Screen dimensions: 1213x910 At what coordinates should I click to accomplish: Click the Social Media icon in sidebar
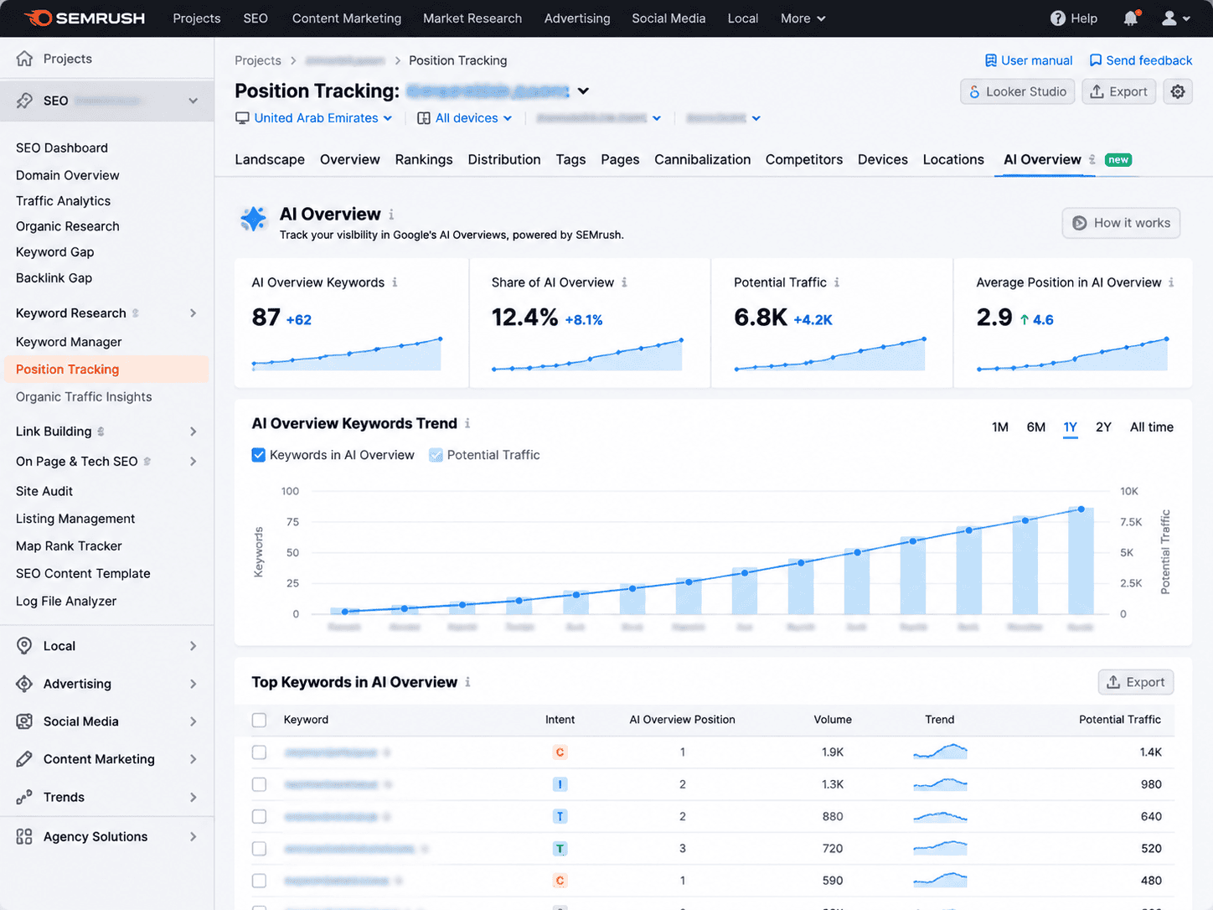pyautogui.click(x=25, y=721)
